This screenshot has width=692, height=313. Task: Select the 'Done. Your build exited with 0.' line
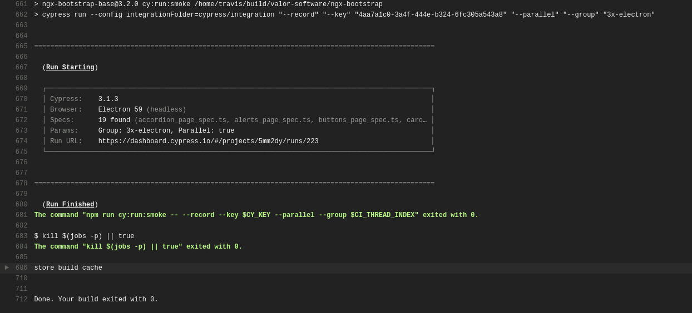pos(96,300)
